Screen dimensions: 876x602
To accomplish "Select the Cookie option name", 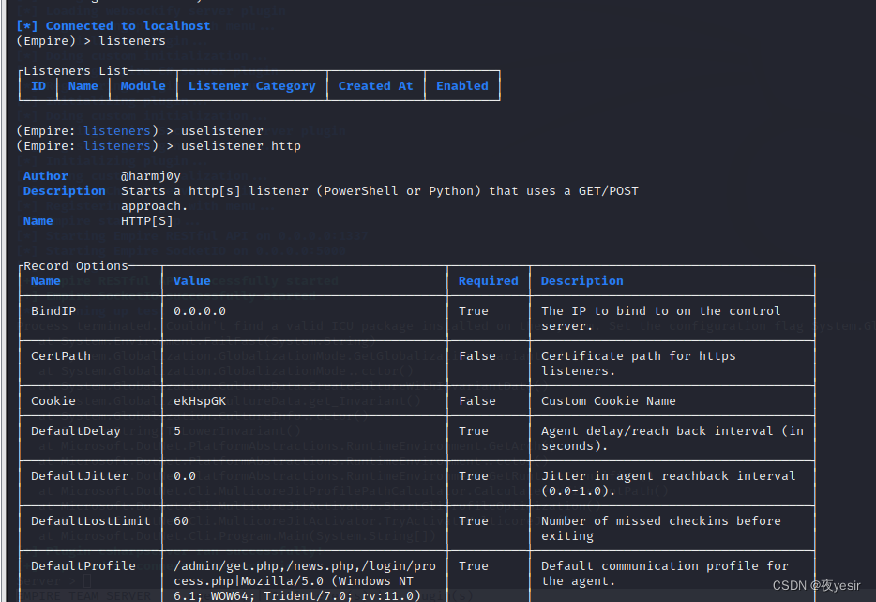I will click(53, 401).
